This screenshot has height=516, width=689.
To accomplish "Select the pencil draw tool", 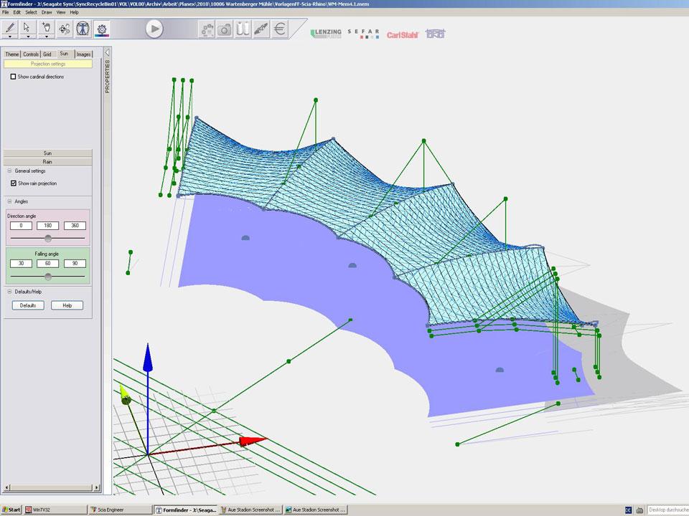I will [x=10, y=28].
